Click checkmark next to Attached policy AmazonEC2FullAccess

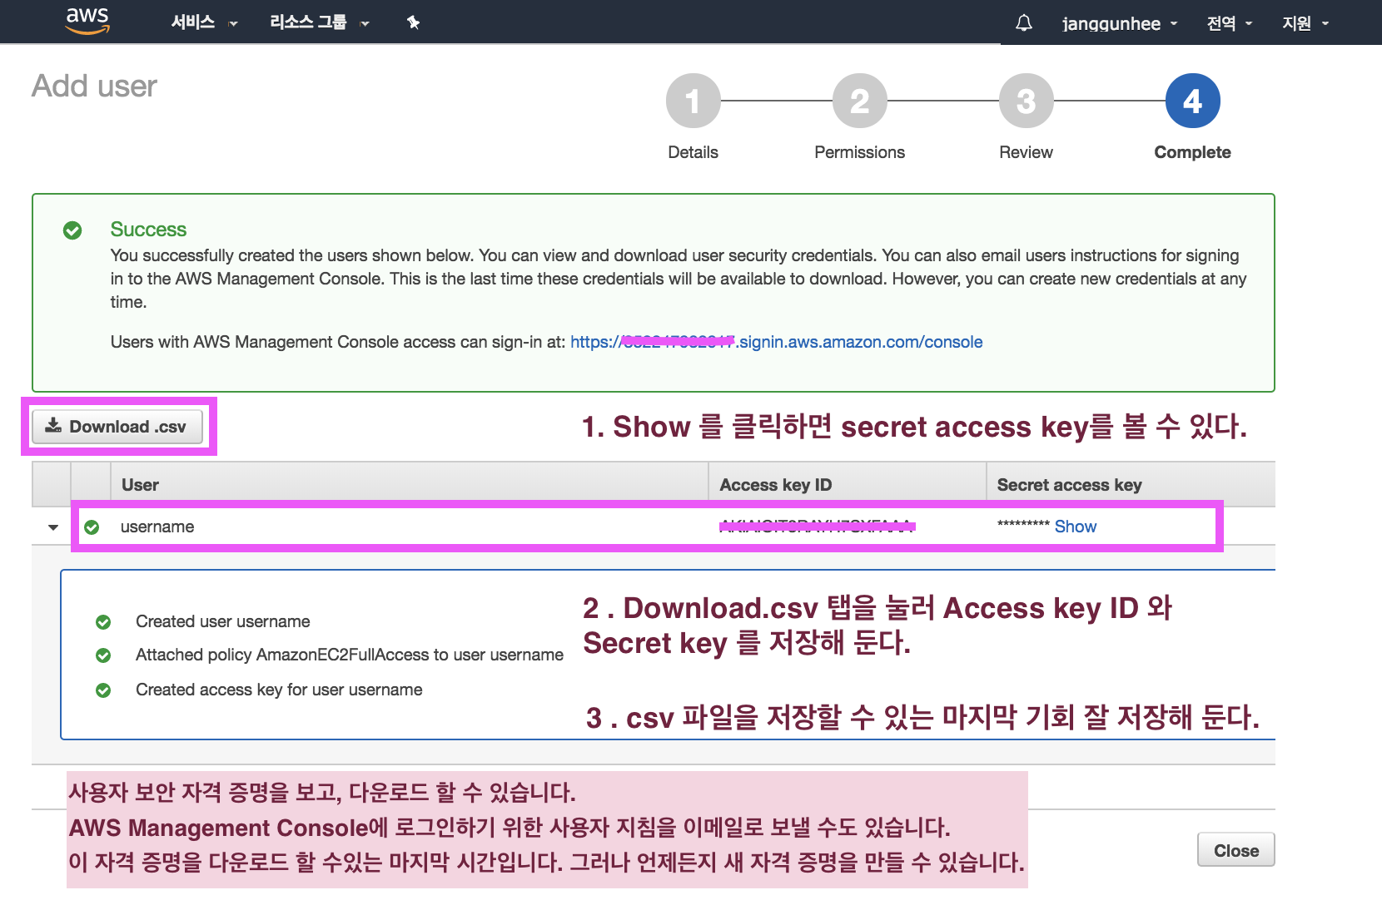[103, 655]
